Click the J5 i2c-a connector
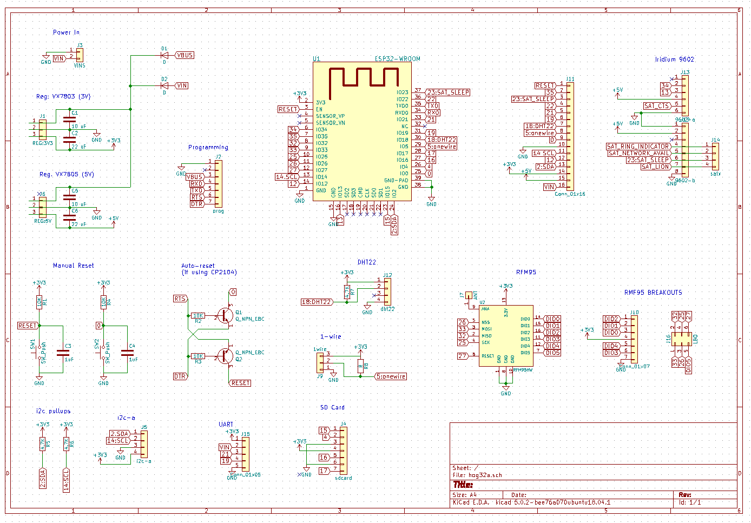Screen dimensions: 751x523 143,444
